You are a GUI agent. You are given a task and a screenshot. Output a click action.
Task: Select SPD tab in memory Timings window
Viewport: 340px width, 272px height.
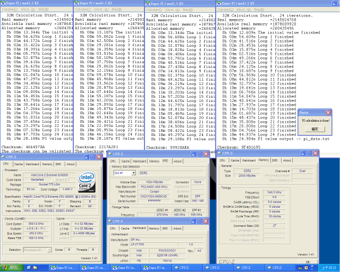click(x=275, y=160)
